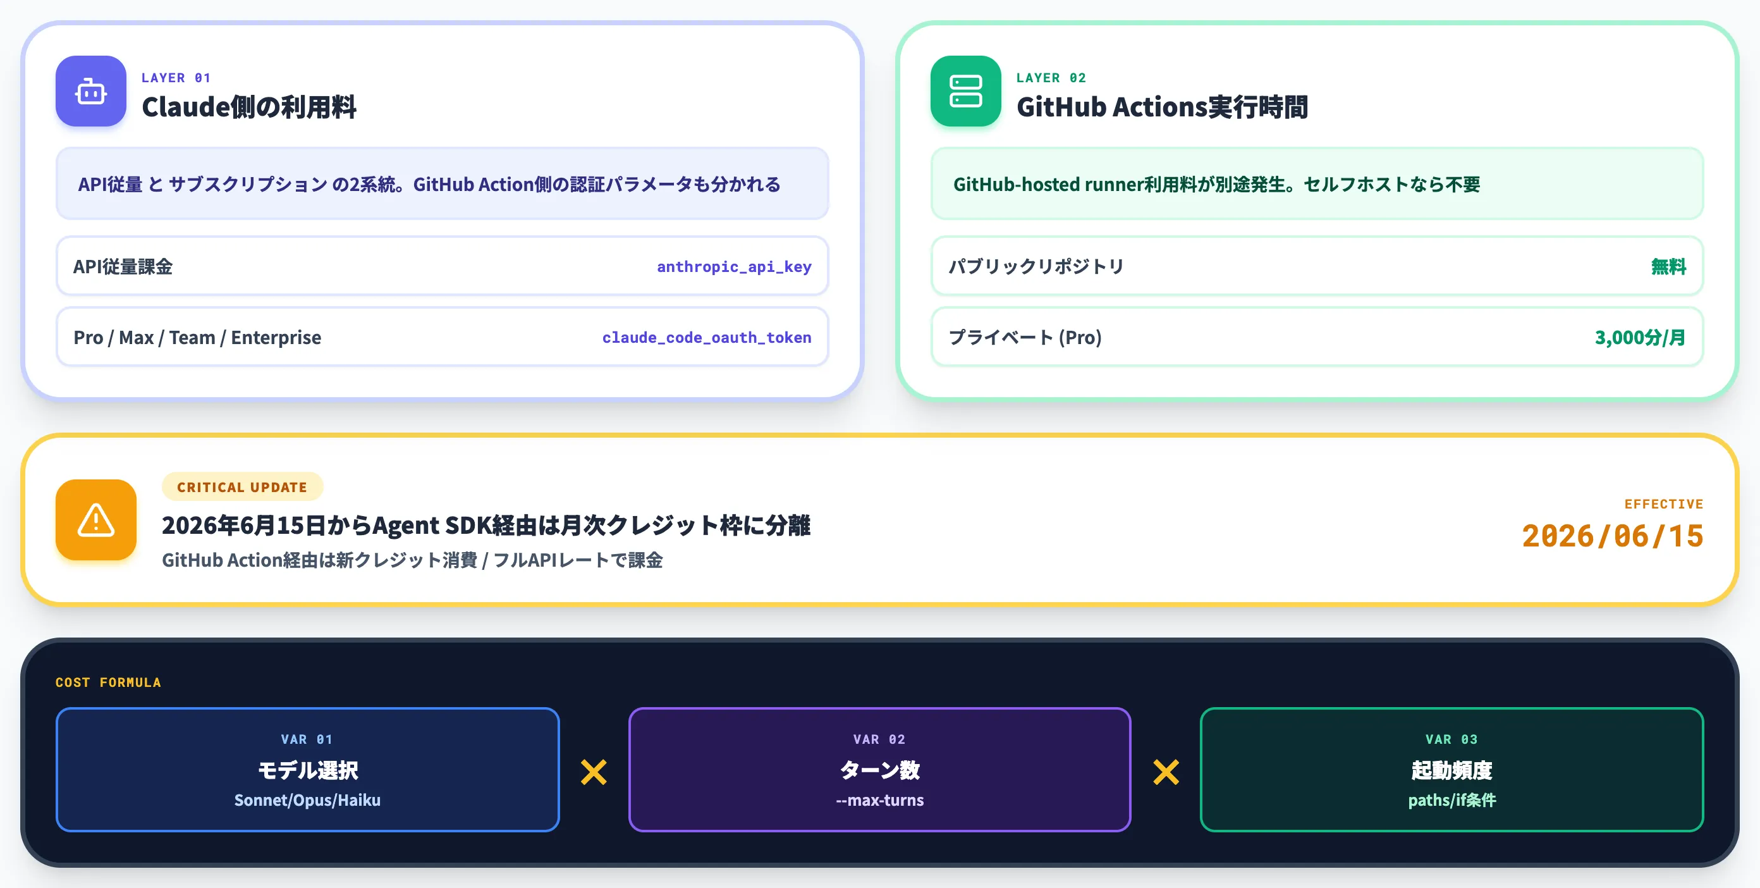1760x888 pixels.
Task: Click the COST FORMULA heading
Action: click(109, 682)
